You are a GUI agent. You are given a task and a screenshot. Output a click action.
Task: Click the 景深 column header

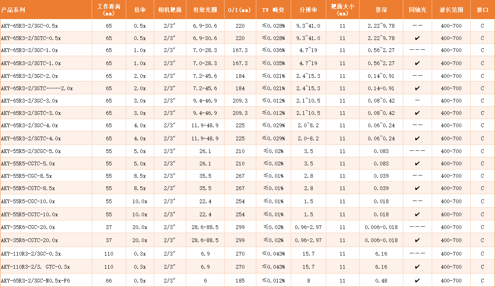click(x=381, y=10)
